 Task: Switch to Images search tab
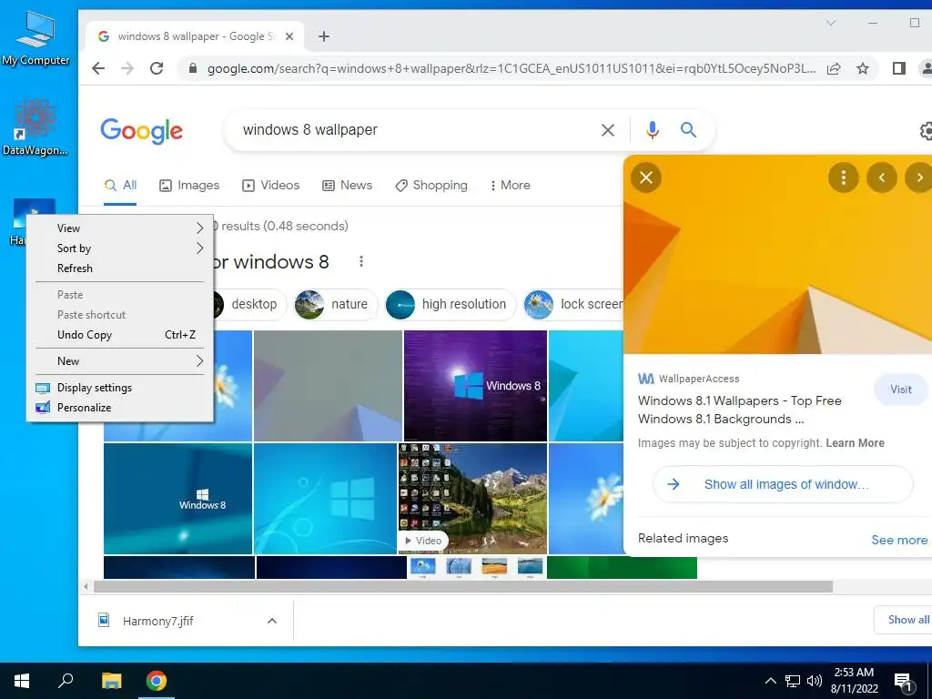point(189,186)
